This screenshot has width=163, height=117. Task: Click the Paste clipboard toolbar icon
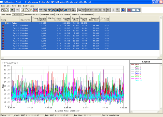point(31,10)
